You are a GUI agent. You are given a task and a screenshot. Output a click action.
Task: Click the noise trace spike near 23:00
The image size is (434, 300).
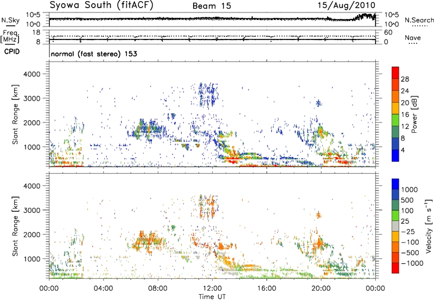click(365, 16)
